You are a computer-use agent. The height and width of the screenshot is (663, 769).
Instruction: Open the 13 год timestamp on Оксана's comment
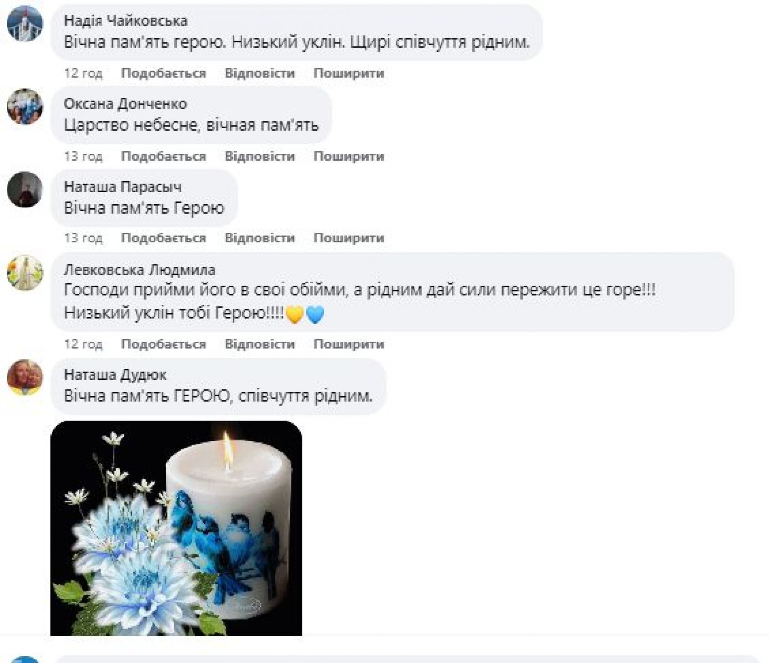[x=83, y=156]
